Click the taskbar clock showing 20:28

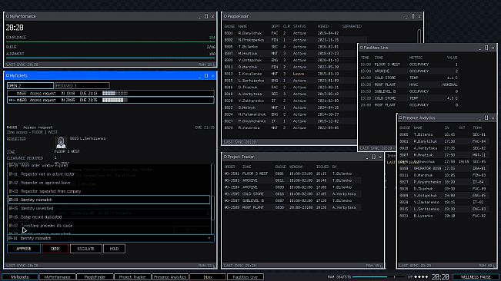click(x=440, y=277)
